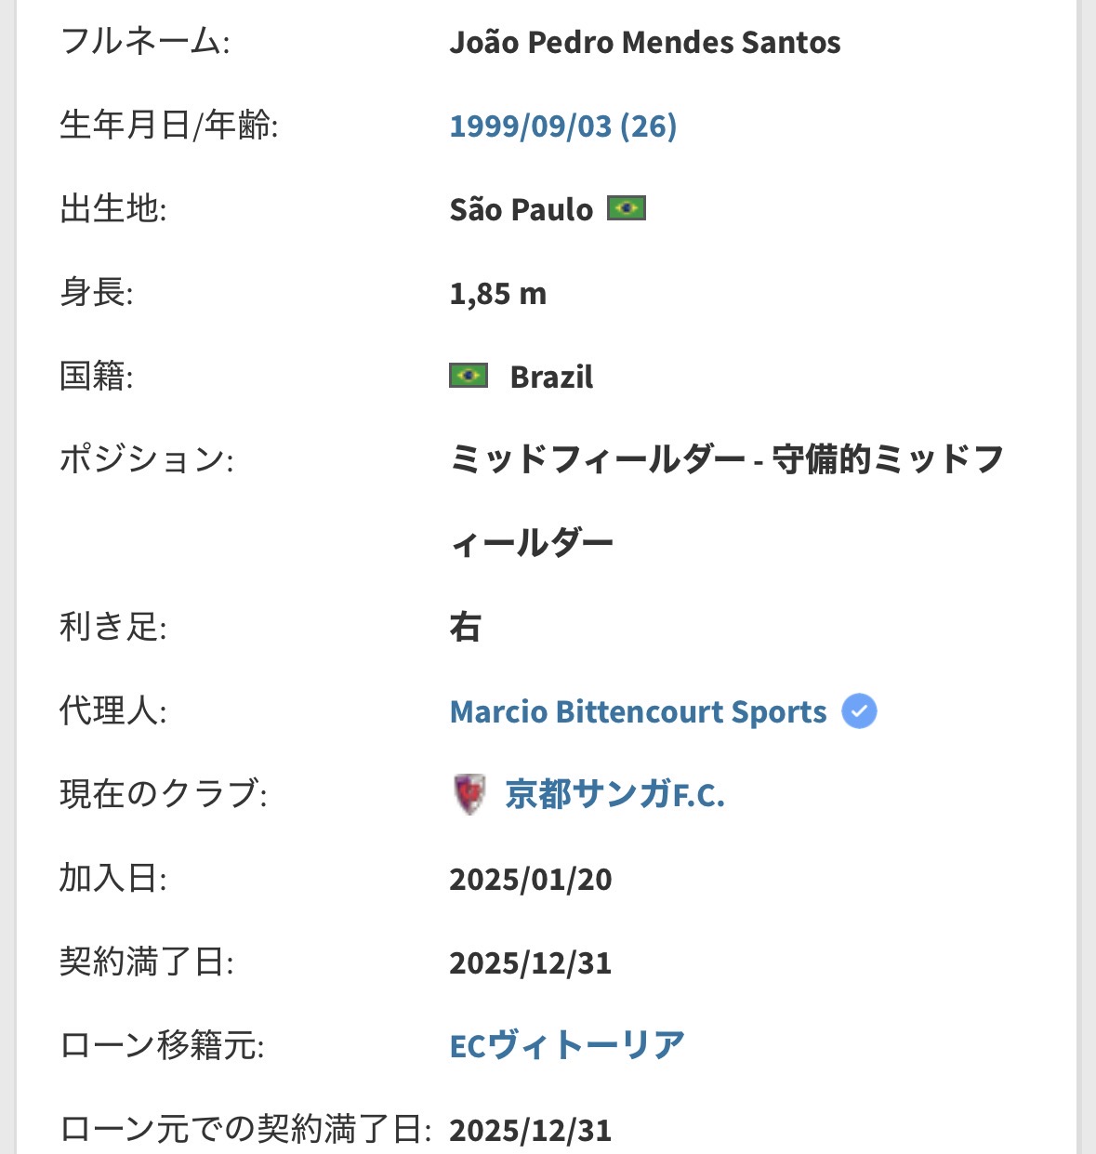Click the ローン移籍元 label

coord(161,1046)
